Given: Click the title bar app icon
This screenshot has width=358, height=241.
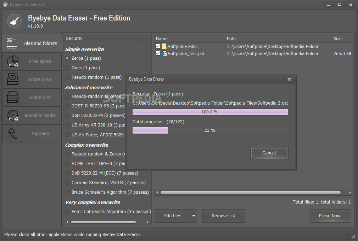Looking at the screenshot, I should [5, 5].
